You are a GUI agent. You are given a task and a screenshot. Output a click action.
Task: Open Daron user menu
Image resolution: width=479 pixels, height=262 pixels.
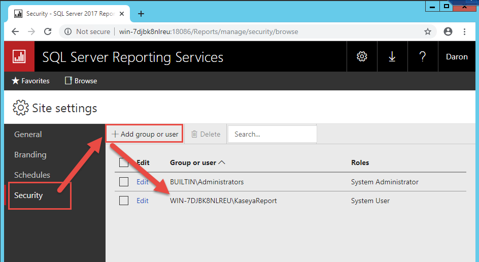[457, 56]
